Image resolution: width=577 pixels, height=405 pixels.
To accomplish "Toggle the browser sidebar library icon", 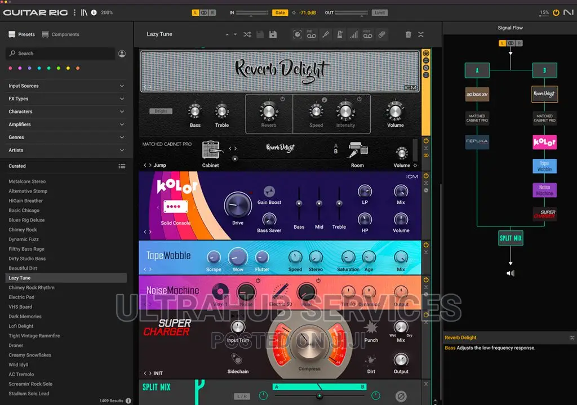I will pos(85,12).
